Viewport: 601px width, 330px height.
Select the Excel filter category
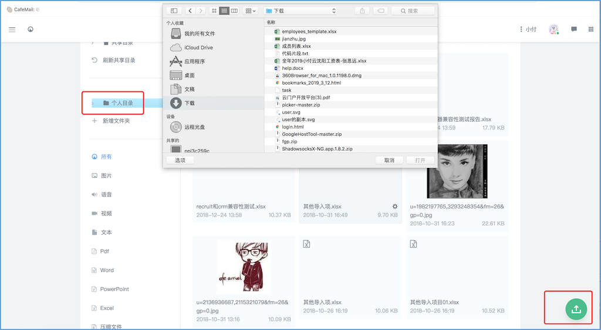[106, 308]
